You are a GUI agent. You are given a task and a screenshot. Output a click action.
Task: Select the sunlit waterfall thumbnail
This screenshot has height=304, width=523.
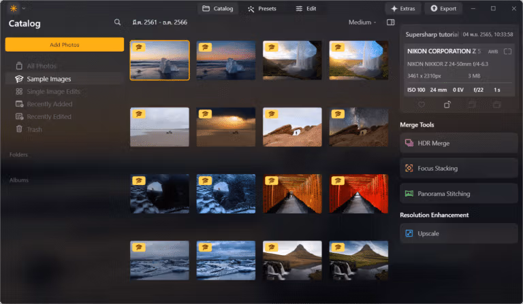(x=359, y=61)
